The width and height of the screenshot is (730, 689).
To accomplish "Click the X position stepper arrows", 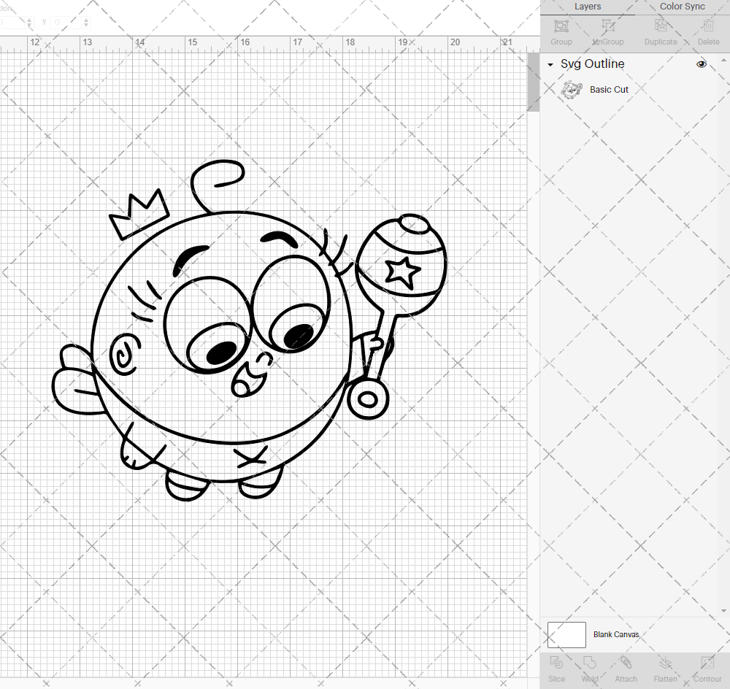I will pos(29,23).
